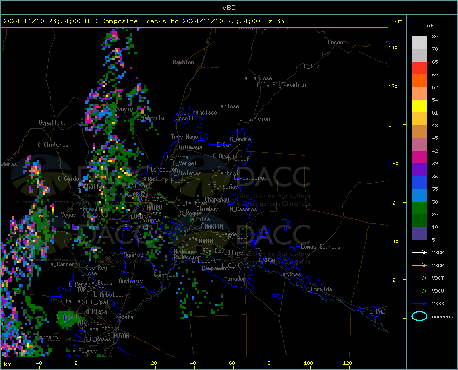Click the cyan VBCT arrow legend icon

click(419, 278)
